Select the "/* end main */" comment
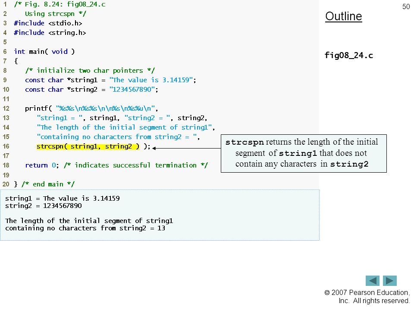414x310 pixels. [x=48, y=184]
